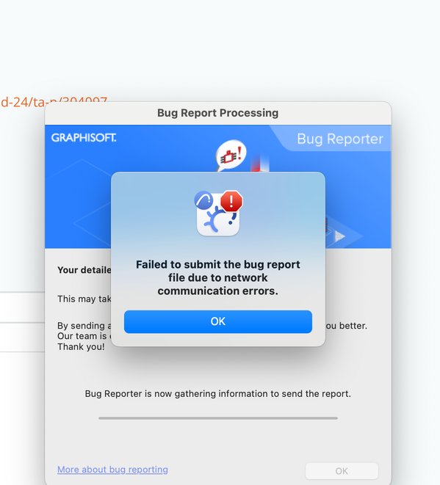Viewport: 440px width, 485px height.
Task: Click the Bug Reporter is now gathering information text
Action: pos(218,394)
